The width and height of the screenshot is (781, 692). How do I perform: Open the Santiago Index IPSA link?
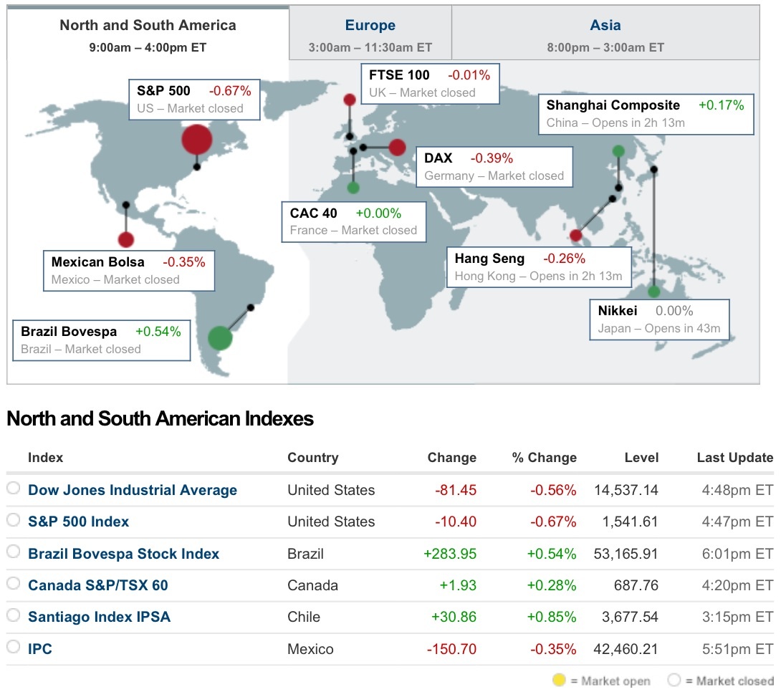pos(99,617)
